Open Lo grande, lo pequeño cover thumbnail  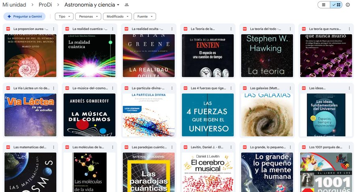267,172
